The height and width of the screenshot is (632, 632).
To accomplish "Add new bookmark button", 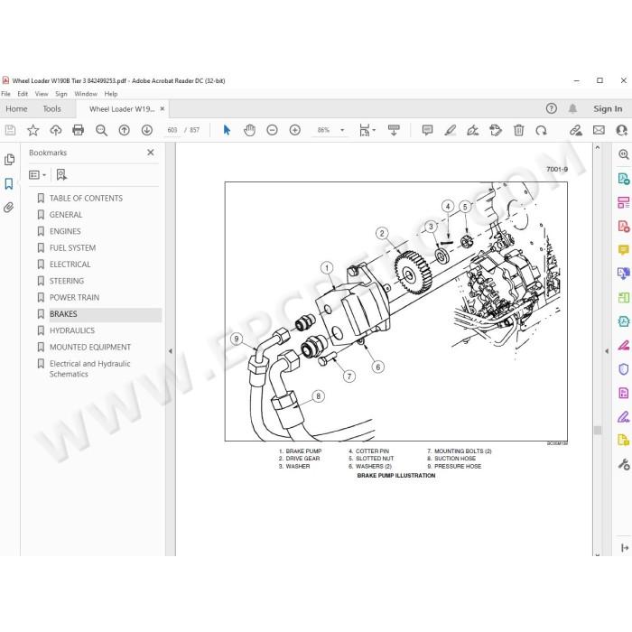I will click(x=61, y=175).
